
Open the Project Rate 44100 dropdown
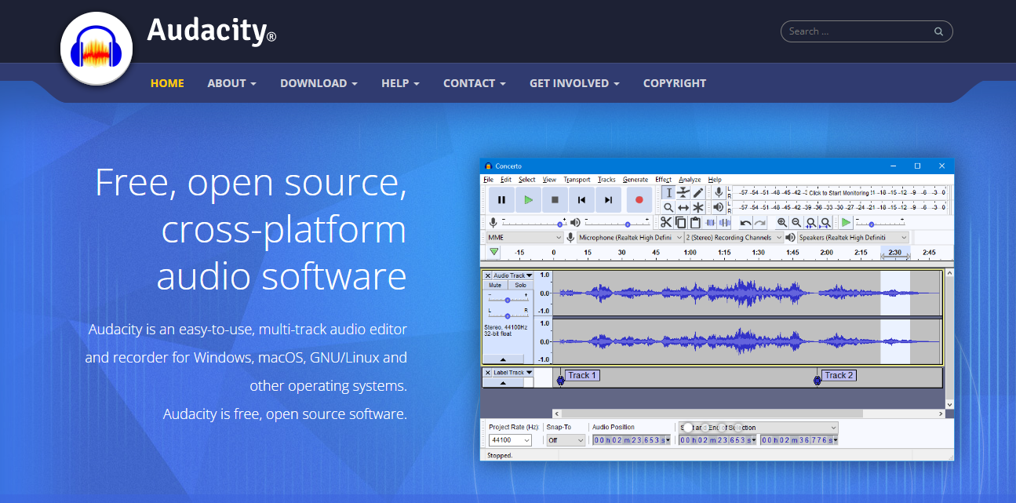(x=510, y=440)
